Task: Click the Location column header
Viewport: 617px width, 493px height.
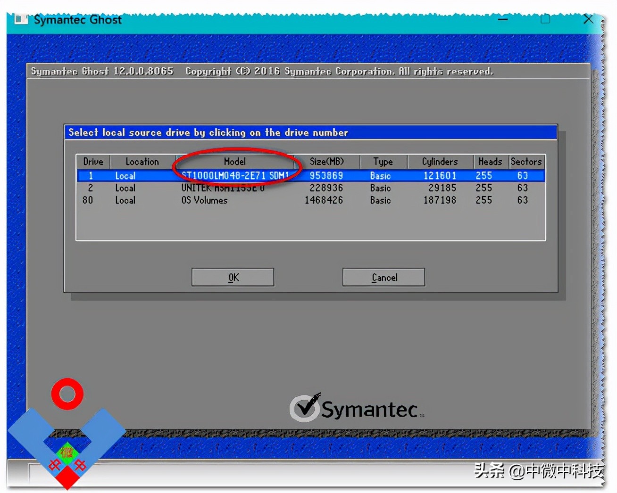Action: [x=142, y=162]
